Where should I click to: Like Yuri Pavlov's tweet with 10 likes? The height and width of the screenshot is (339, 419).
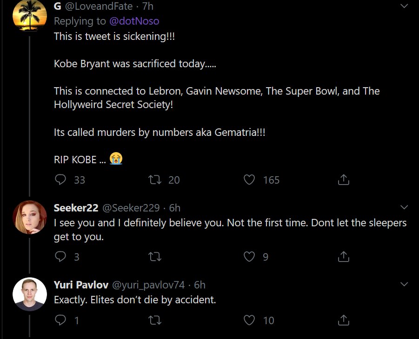[x=250, y=320]
